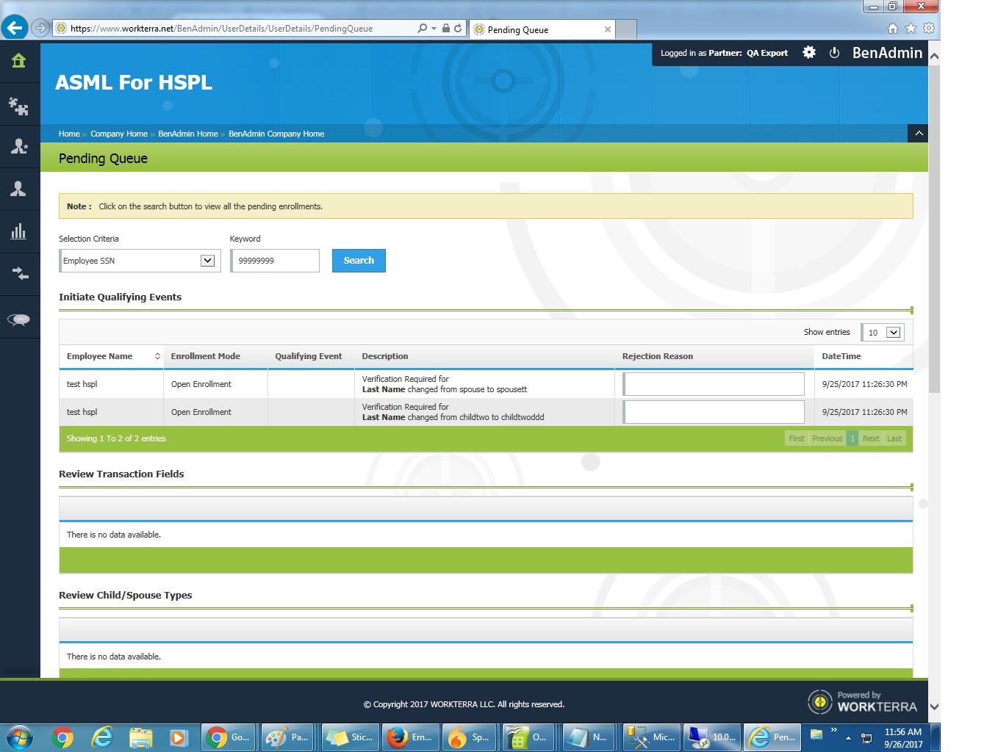The height and width of the screenshot is (752, 998).
Task: Open File Explorer from the taskbar
Action: point(140,737)
